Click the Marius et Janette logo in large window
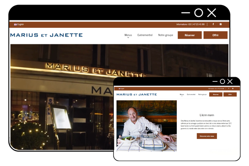 click(x=46, y=35)
